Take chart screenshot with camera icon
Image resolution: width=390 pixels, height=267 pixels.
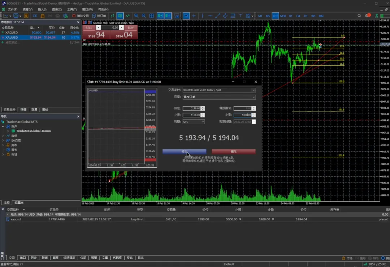point(177,16)
